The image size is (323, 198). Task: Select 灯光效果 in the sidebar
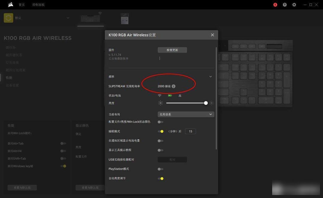click(12, 62)
